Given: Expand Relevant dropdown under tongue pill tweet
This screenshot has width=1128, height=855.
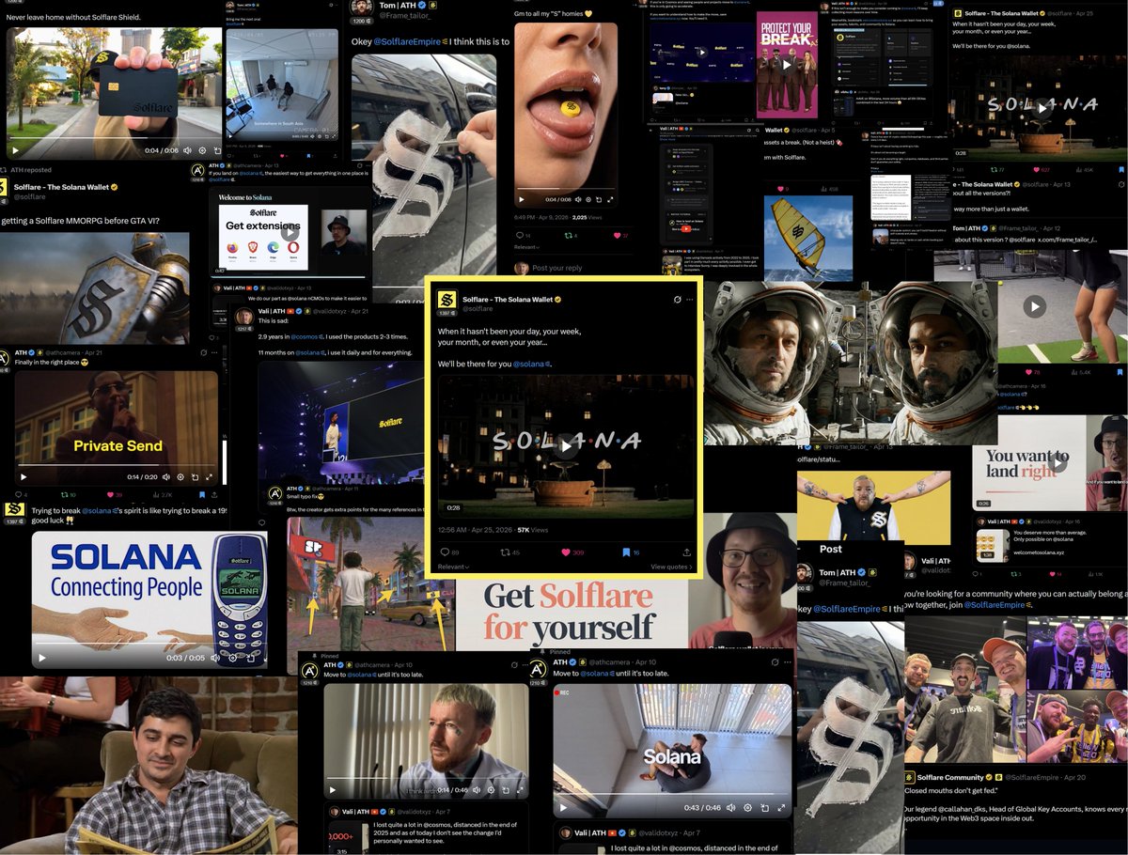Looking at the screenshot, I should click(x=529, y=247).
